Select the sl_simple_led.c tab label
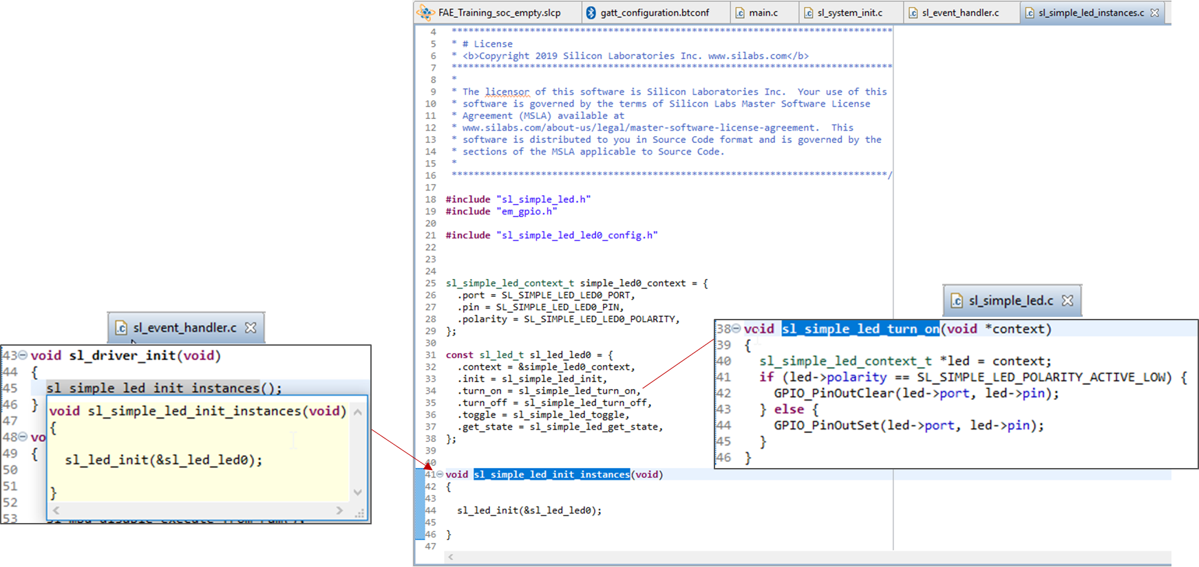 1011,300
